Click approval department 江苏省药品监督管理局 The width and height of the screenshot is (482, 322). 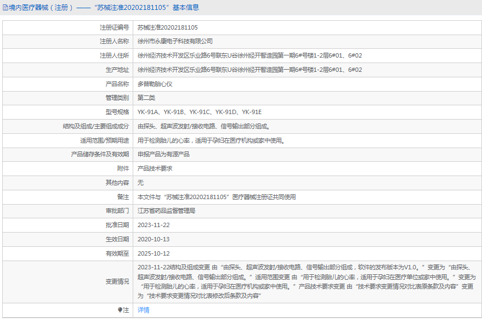166,211
